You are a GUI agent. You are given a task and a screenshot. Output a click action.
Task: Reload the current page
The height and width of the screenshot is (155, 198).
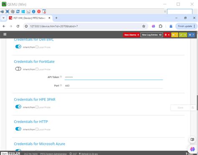pos(18,26)
